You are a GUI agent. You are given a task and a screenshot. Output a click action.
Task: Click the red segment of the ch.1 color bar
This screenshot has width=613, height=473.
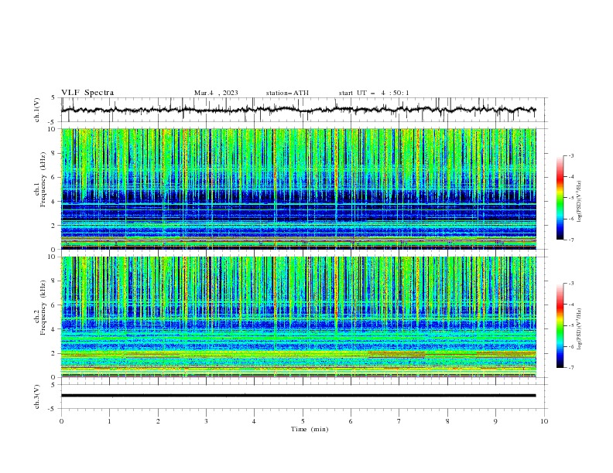pos(560,178)
